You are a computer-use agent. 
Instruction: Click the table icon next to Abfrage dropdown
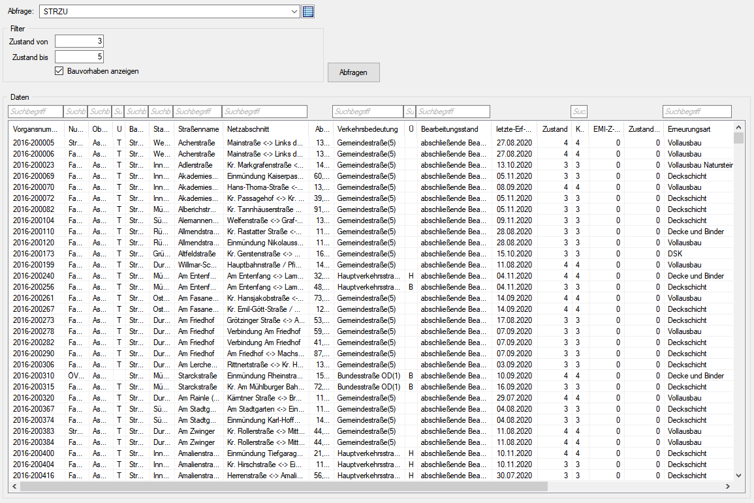309,11
